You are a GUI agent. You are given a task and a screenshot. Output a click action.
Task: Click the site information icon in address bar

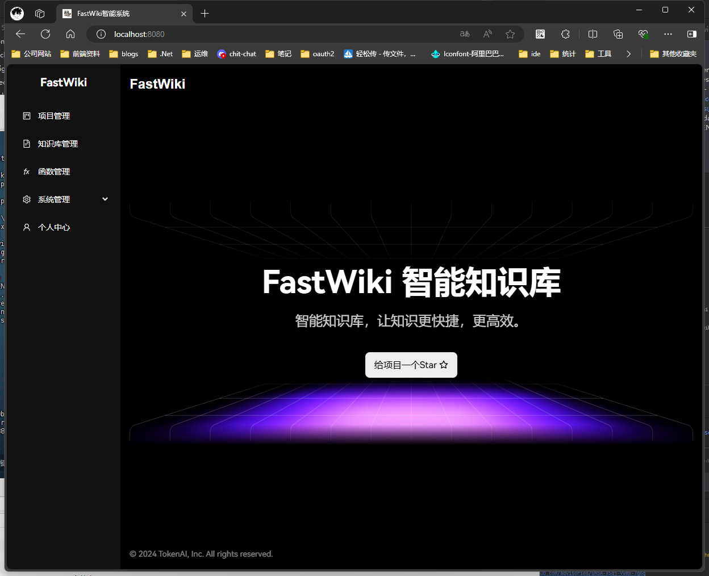point(101,34)
